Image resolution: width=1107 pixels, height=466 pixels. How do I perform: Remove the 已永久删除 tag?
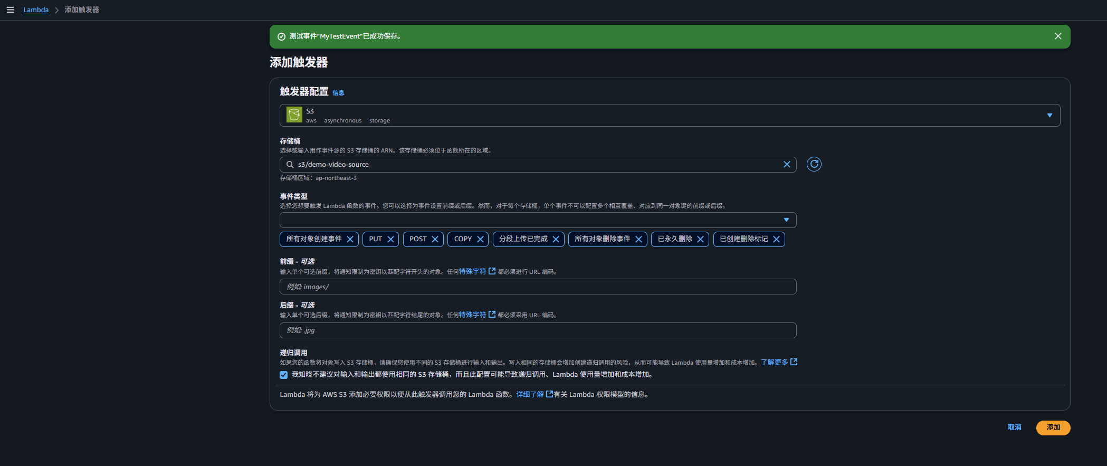coord(700,239)
